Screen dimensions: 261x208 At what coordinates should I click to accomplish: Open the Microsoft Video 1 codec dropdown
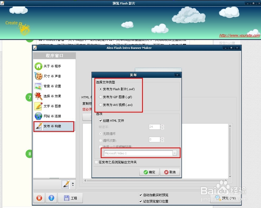click(x=175, y=153)
